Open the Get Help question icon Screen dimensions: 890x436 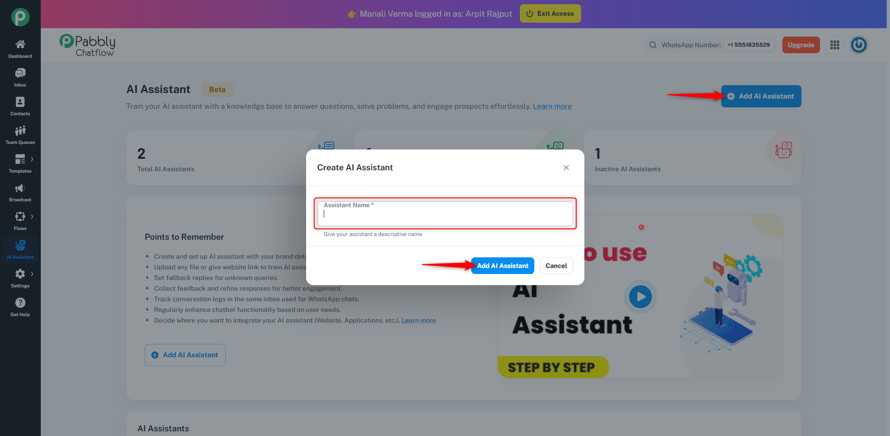pyautogui.click(x=20, y=303)
